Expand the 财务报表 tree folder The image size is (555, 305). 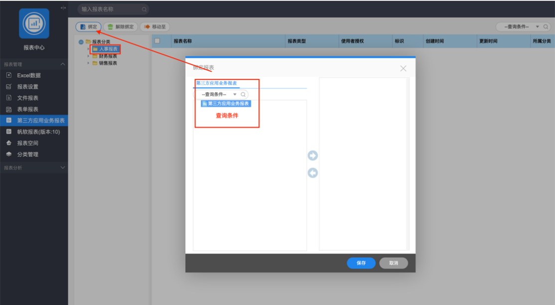pos(89,56)
